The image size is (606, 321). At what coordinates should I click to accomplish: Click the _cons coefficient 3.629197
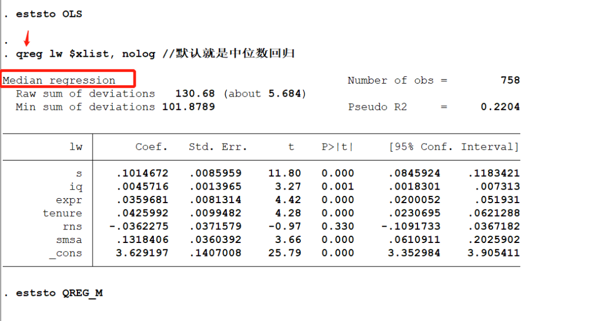click(x=142, y=253)
